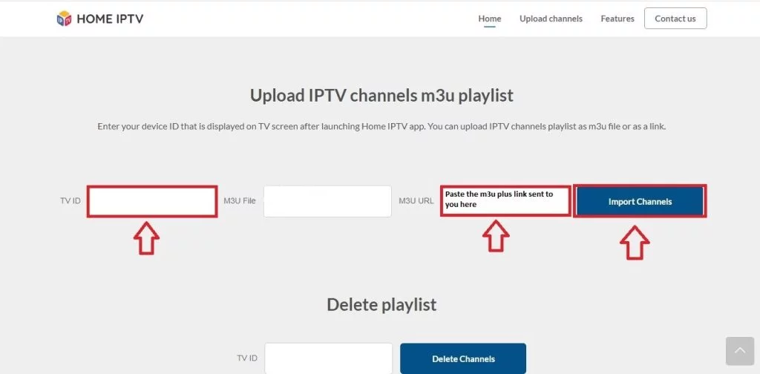Open the Upload channels nav item

(x=551, y=19)
